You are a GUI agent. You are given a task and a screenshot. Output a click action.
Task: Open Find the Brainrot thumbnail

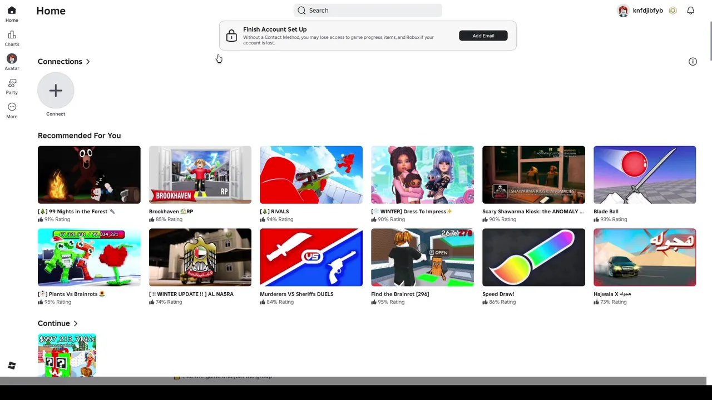point(422,258)
